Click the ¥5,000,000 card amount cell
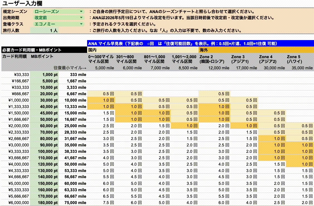The height and width of the screenshot is (206, 314). pos(16,183)
